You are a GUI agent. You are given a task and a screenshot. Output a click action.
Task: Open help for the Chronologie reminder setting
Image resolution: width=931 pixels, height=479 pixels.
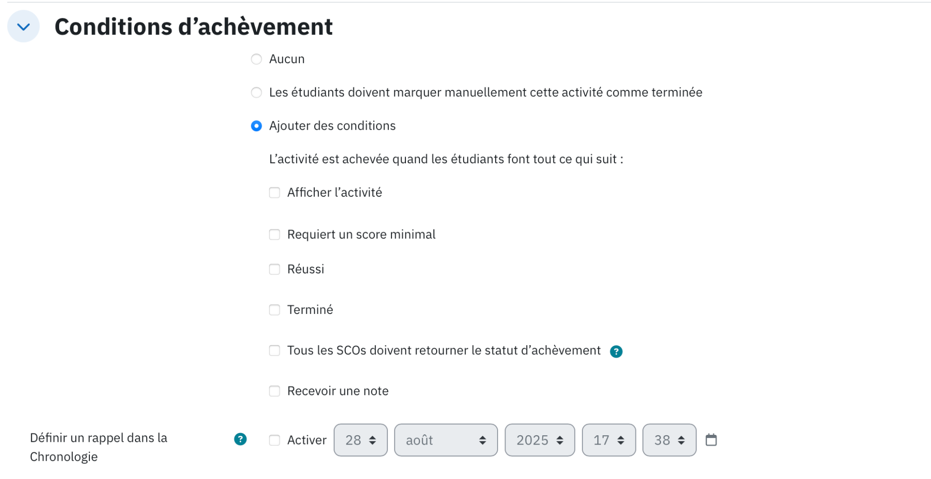tap(240, 439)
